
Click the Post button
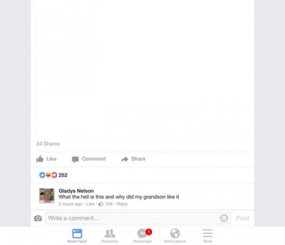243,218
